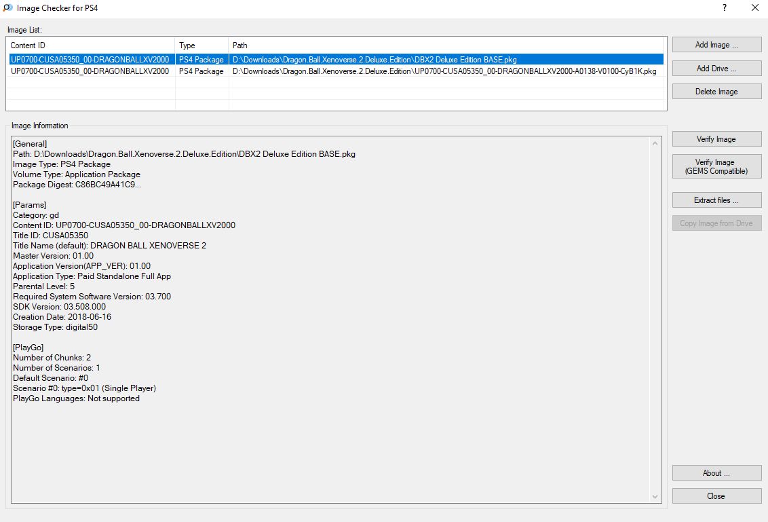This screenshot has height=522, width=768.
Task: Click the [Params] section header
Action: (x=29, y=205)
